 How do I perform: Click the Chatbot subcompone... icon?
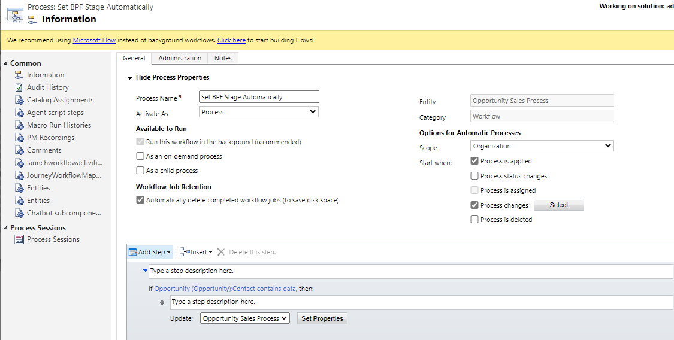[x=19, y=213]
